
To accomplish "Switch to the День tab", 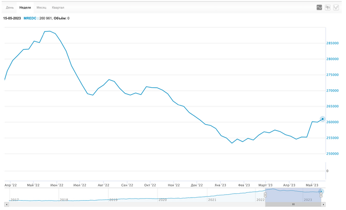I will (x=10, y=8).
